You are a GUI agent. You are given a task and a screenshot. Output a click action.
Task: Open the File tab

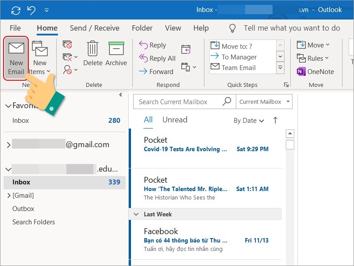[15, 28]
